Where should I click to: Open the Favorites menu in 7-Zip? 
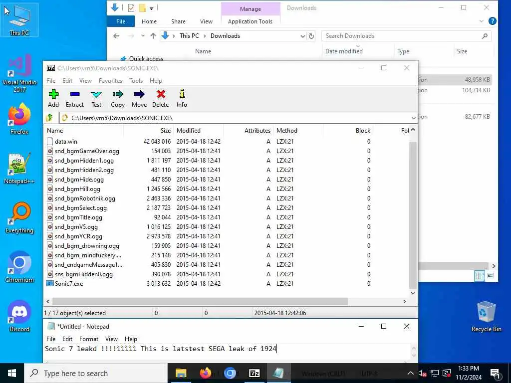pos(110,80)
